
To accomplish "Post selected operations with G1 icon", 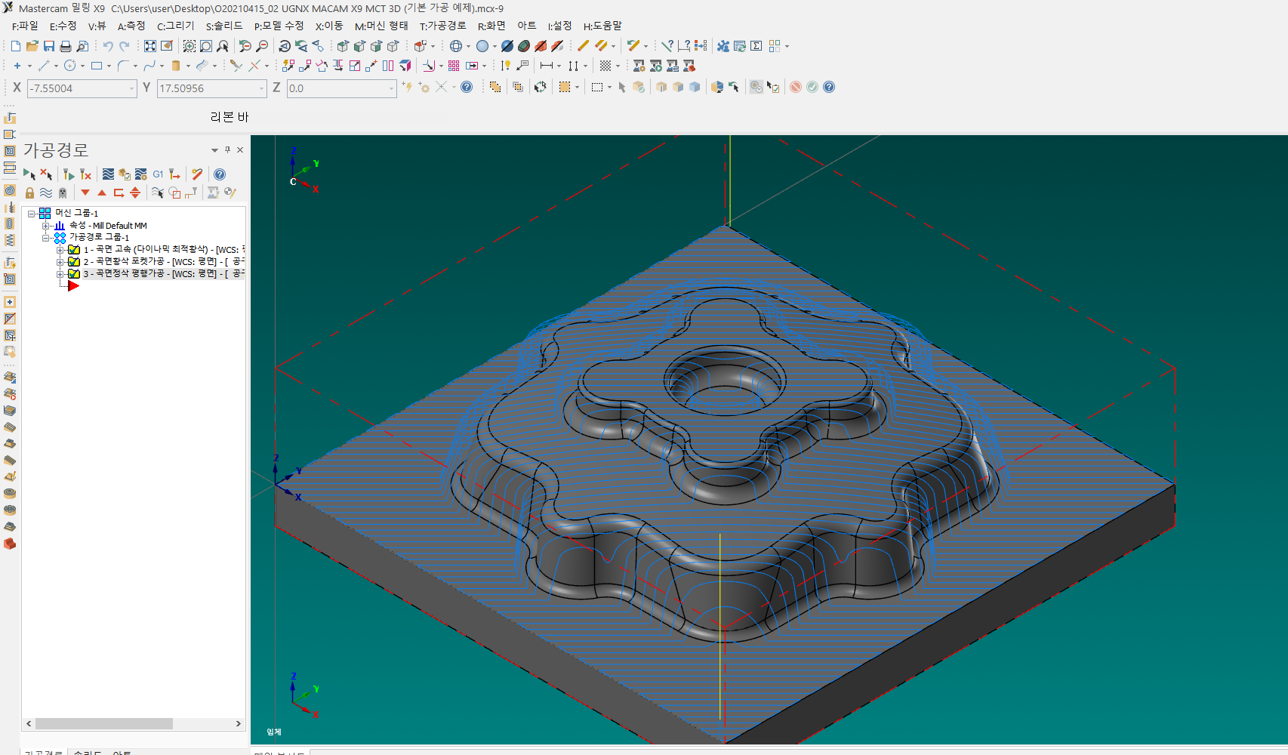I will pos(158,174).
